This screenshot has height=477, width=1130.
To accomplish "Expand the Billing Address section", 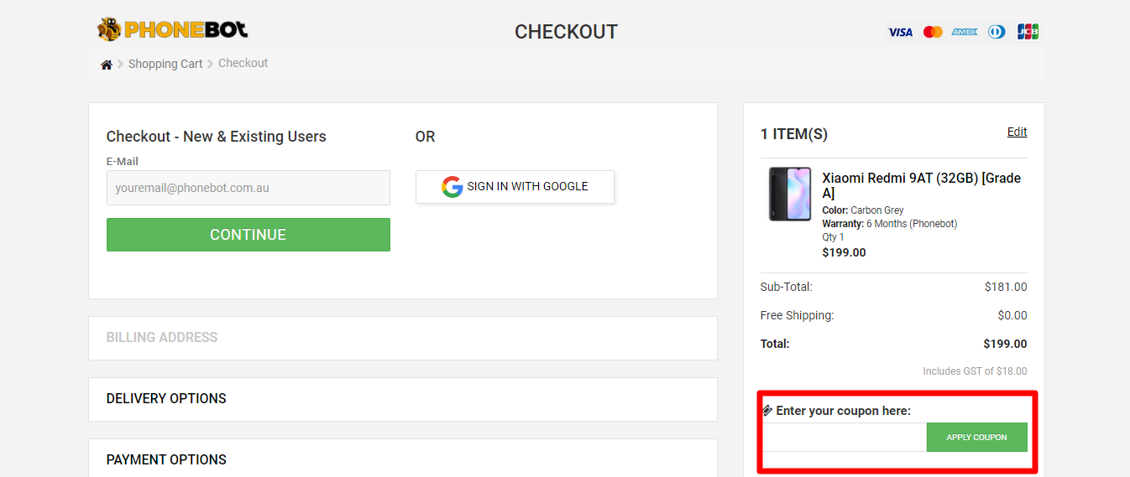I will [403, 338].
